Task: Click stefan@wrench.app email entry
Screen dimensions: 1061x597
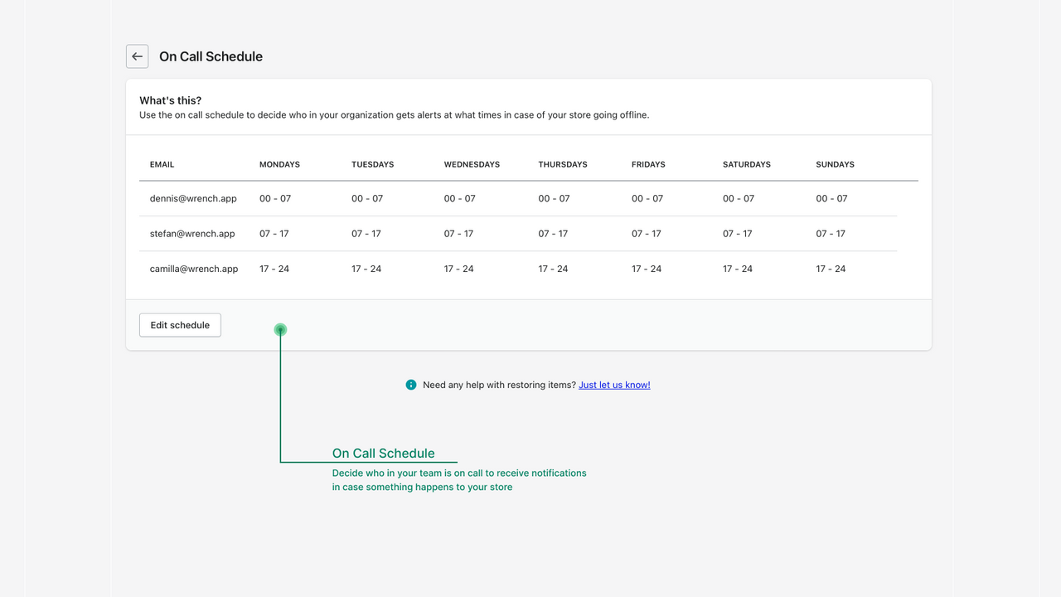Action: click(x=191, y=233)
